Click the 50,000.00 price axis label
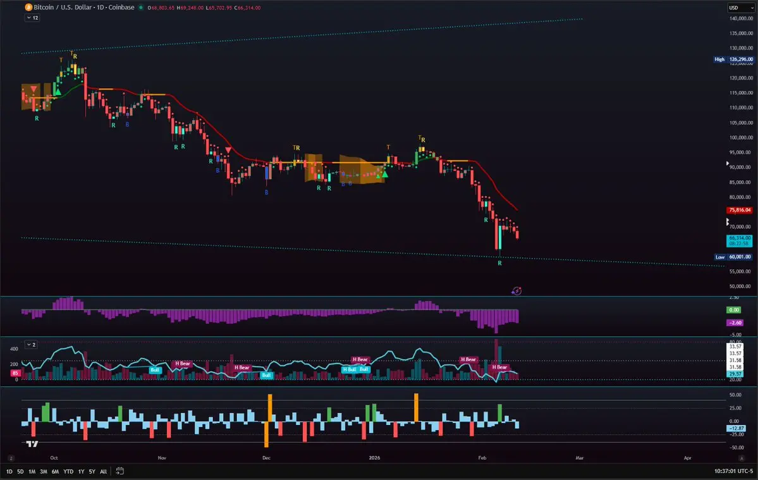The width and height of the screenshot is (758, 480). [x=741, y=286]
